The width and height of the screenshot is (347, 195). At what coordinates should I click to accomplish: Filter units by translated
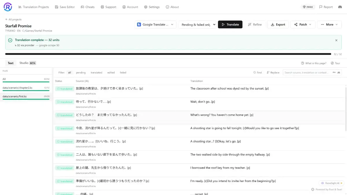[x=97, y=73]
